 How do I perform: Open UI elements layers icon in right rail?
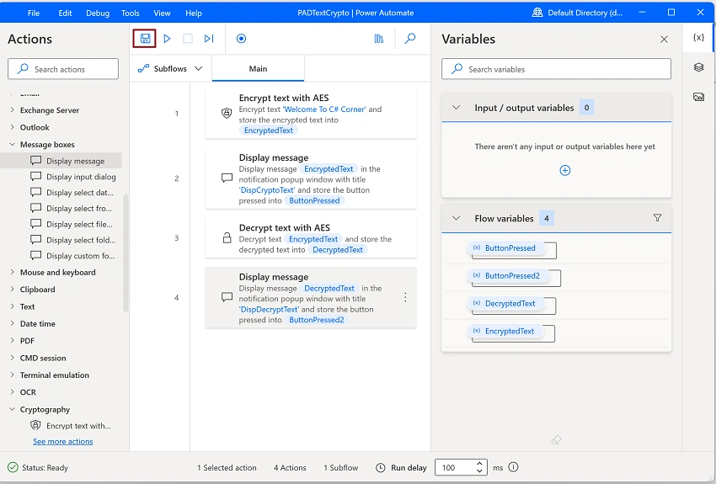coord(698,67)
